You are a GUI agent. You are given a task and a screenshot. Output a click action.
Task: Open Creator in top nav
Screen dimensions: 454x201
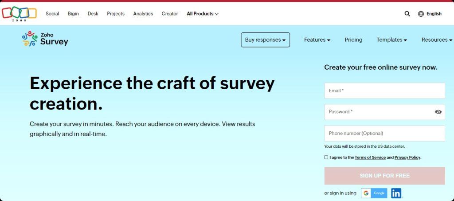pos(170,14)
